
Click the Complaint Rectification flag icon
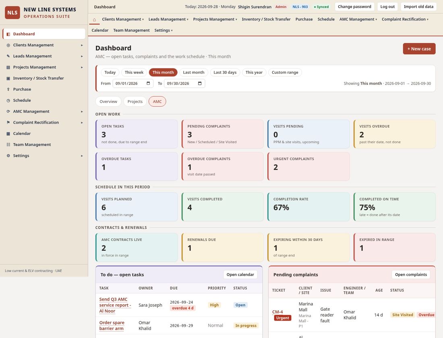click(8, 123)
